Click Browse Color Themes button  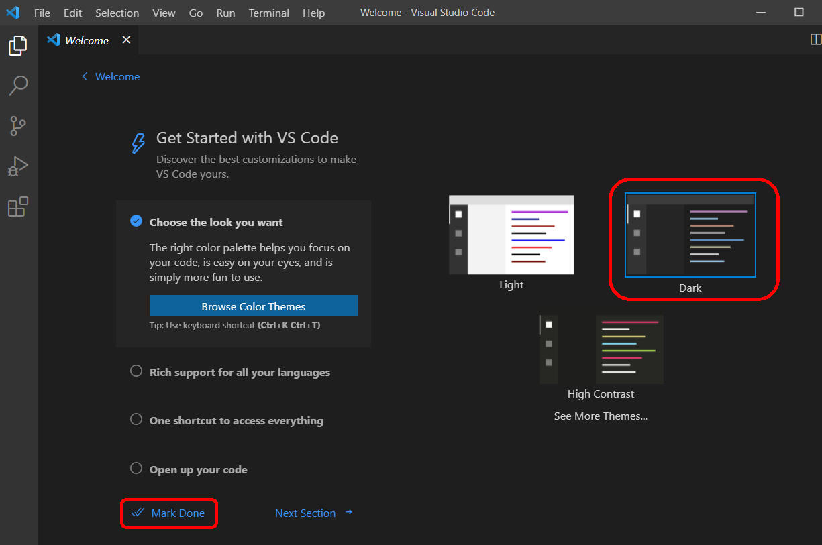pos(254,306)
